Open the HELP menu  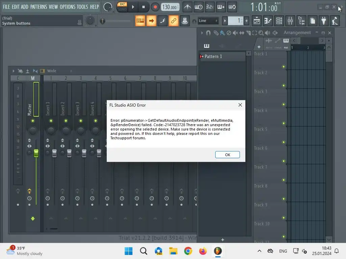(94, 7)
